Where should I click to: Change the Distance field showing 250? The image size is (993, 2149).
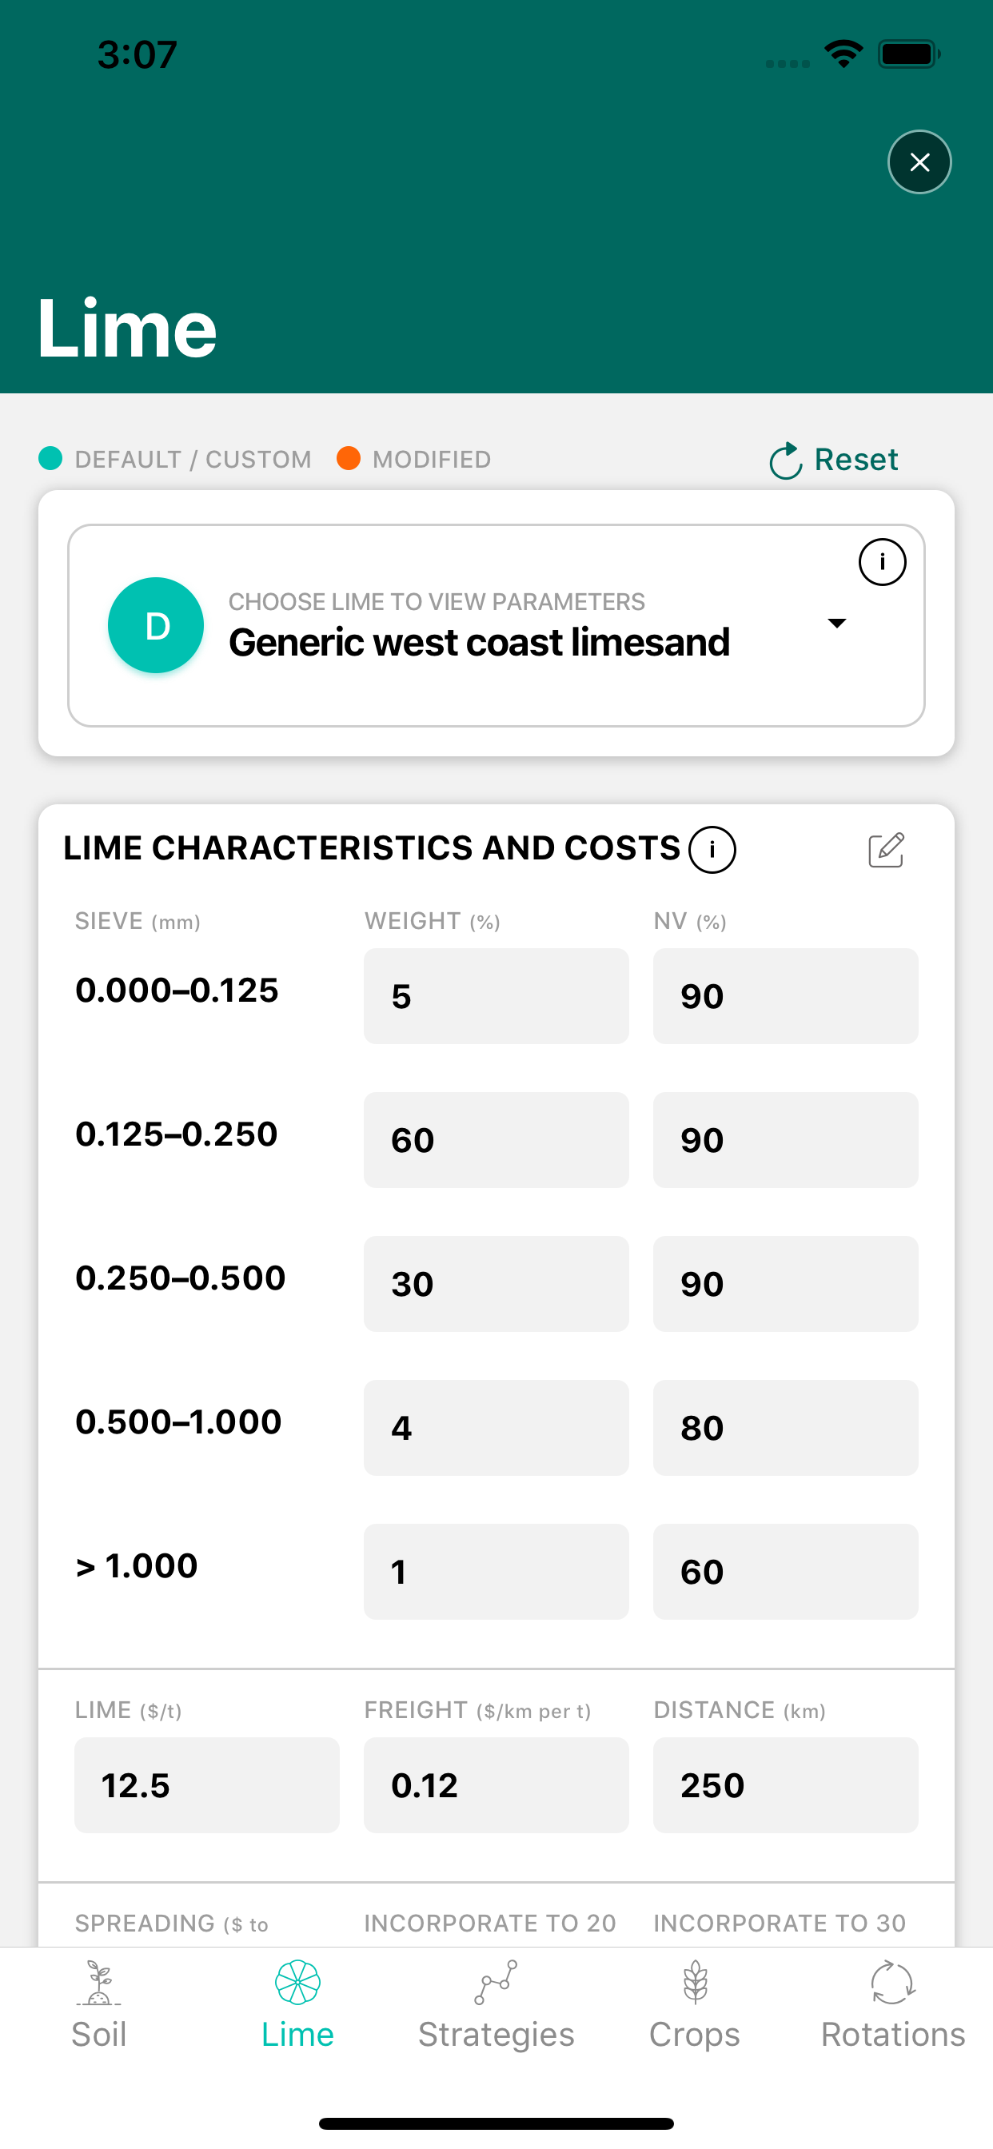point(784,1785)
